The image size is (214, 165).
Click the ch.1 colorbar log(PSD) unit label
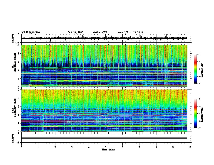pyautogui.click(x=202, y=70)
